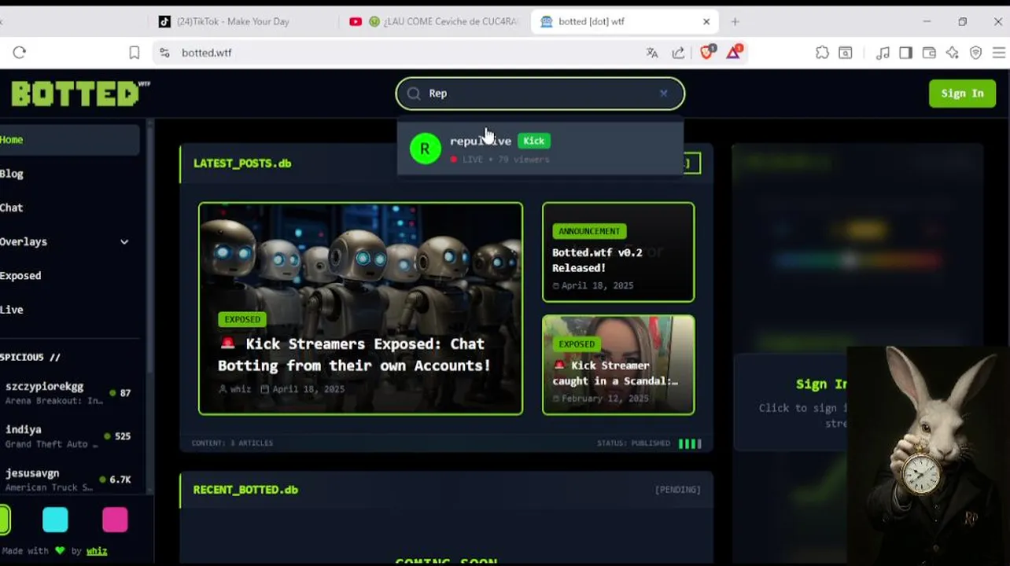Switch to the TikTok - Make Your Day tab
Screen dimensions: 1010x566
point(234,21)
